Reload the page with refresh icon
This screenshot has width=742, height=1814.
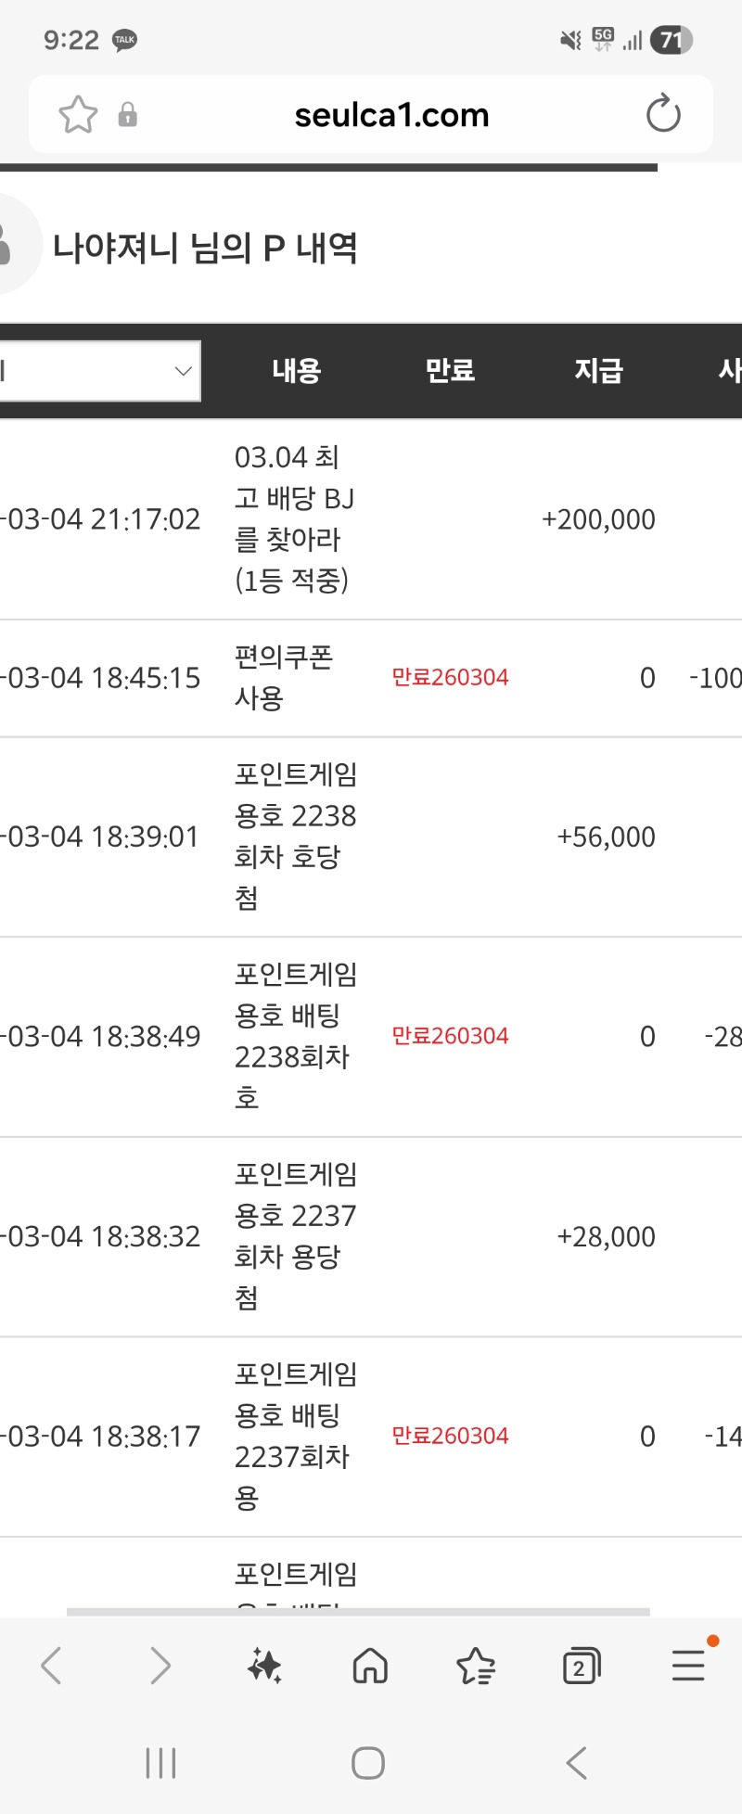tap(663, 114)
